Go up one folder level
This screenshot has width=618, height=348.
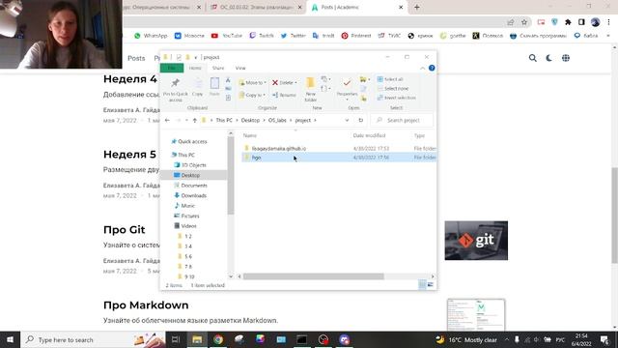194,120
